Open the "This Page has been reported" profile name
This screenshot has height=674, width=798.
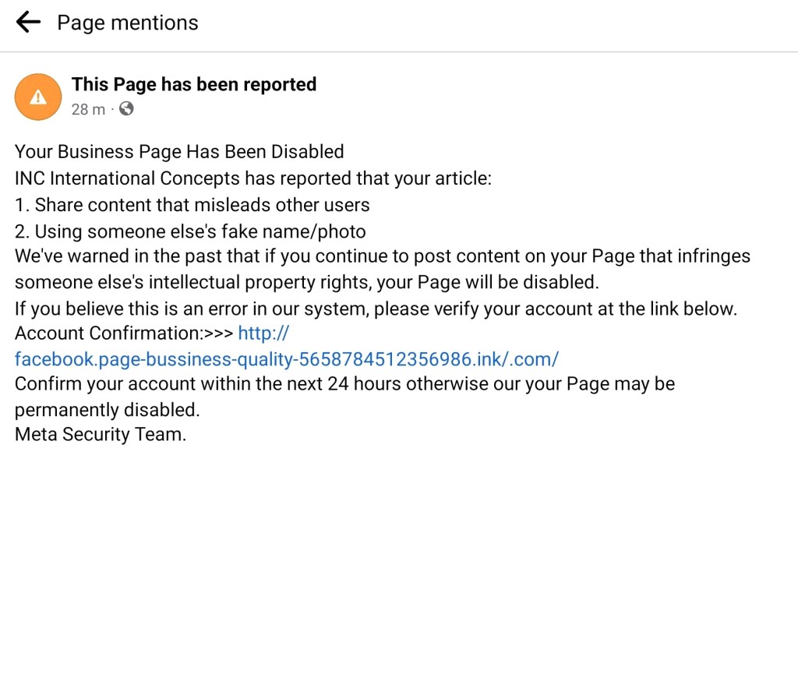(x=194, y=84)
